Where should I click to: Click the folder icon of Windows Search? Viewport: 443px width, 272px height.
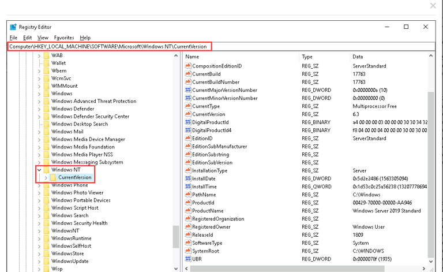(46, 215)
